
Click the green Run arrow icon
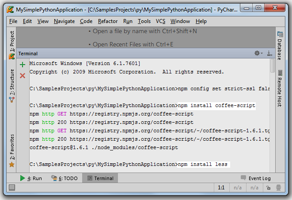tap(23, 178)
